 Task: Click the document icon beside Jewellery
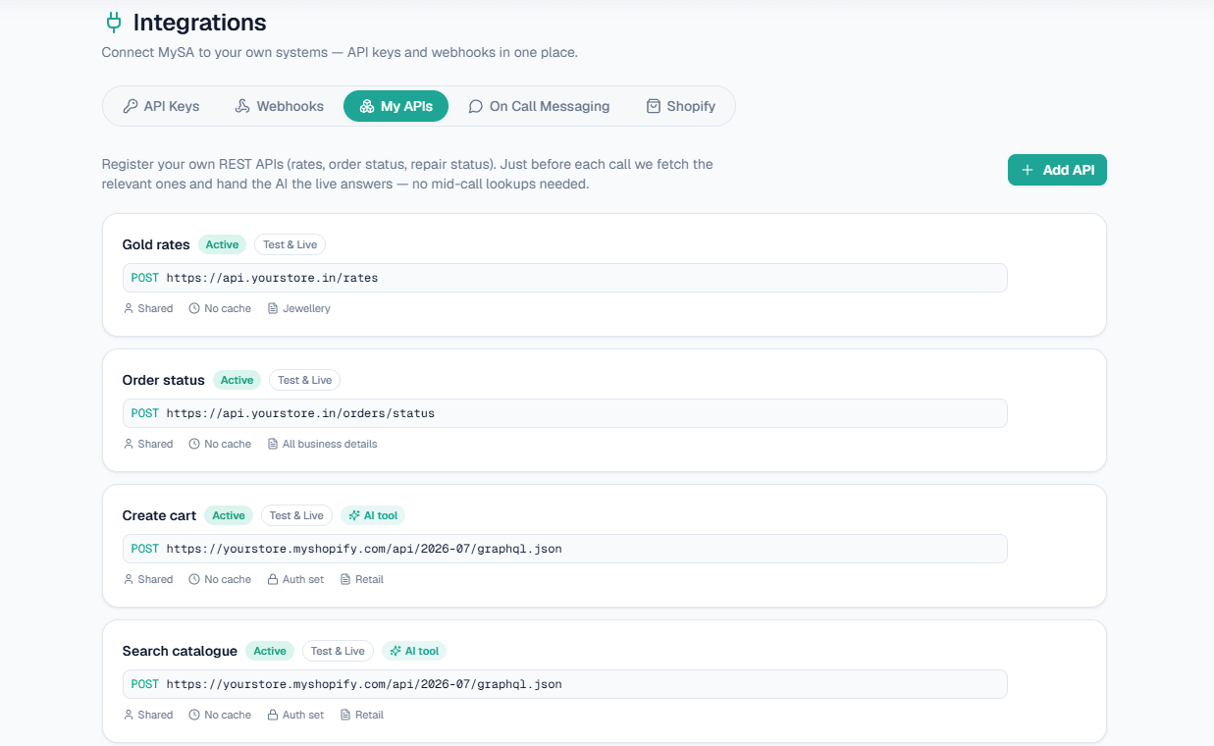tap(273, 308)
